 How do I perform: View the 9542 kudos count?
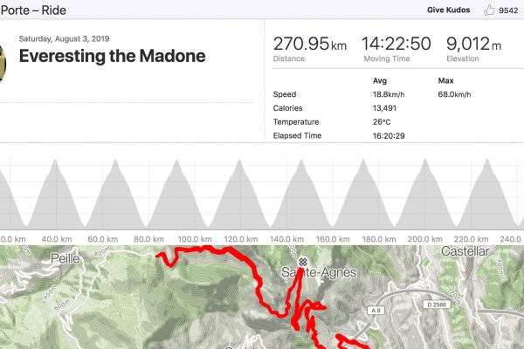click(x=509, y=10)
